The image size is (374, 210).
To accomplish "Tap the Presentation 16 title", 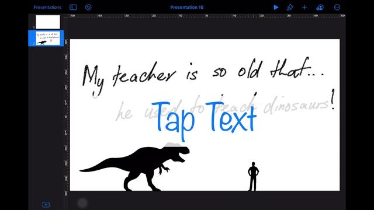I will (187, 8).
